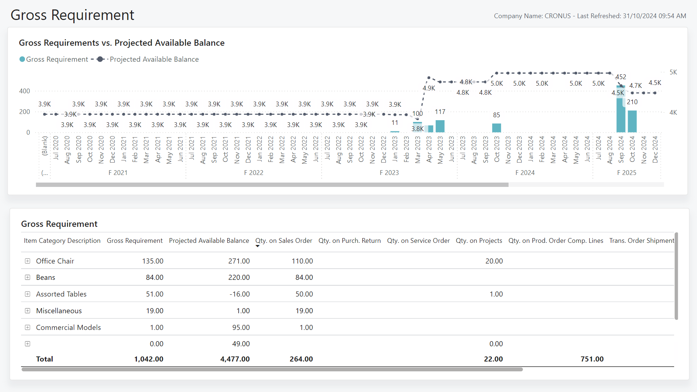Image resolution: width=697 pixels, height=392 pixels.
Task: Click the Item Category Description header
Action: tap(62, 240)
